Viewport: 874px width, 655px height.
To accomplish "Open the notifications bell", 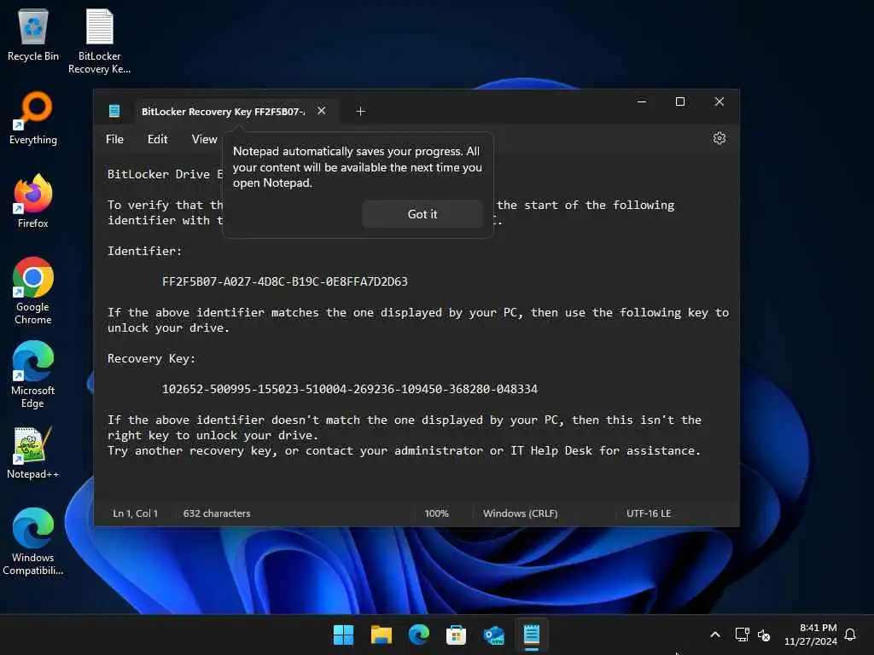I will click(850, 635).
